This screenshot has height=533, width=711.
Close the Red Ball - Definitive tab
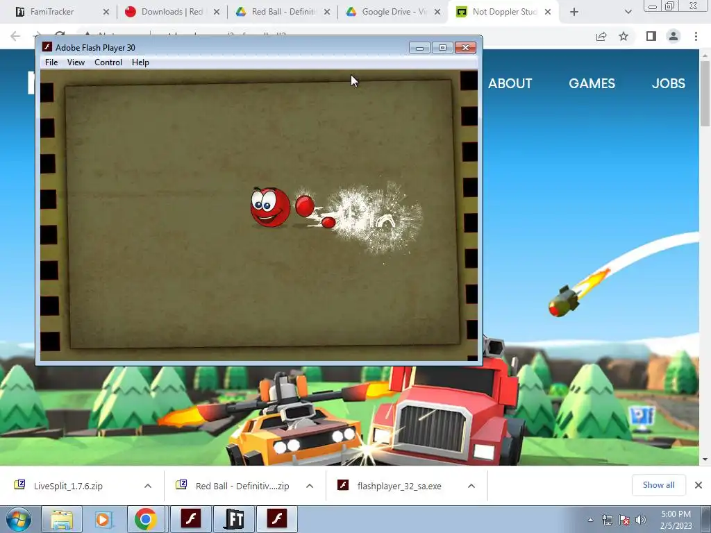point(327,12)
